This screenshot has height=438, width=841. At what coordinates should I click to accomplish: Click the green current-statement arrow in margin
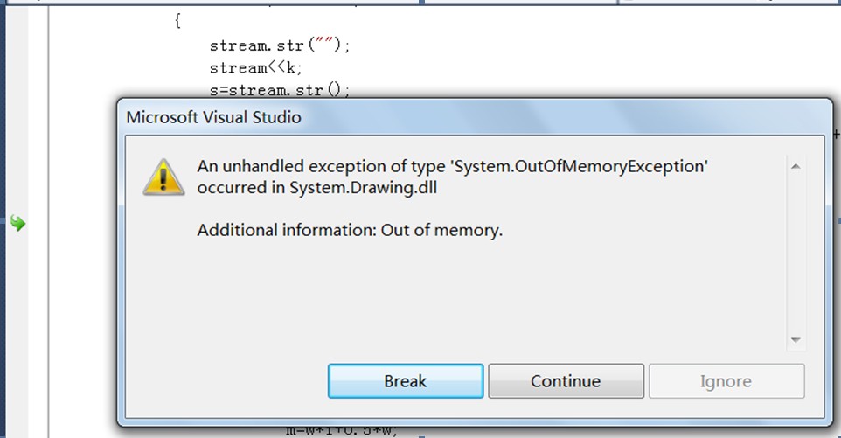[17, 223]
